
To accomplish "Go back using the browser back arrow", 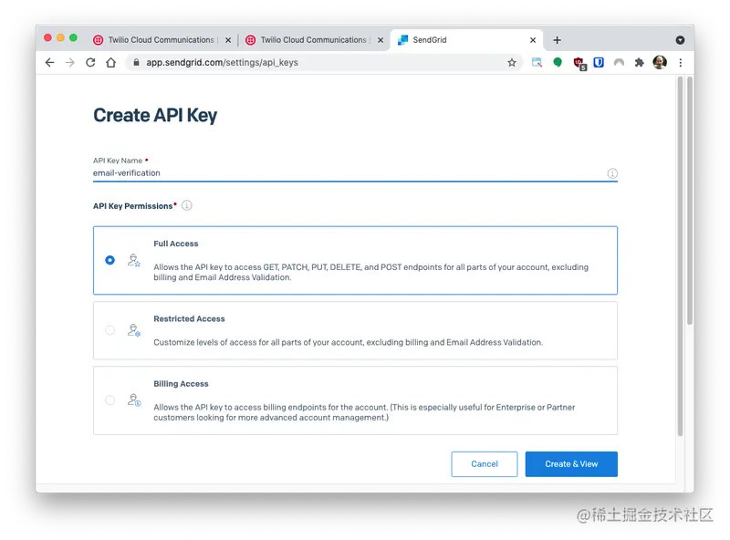I will click(x=49, y=62).
